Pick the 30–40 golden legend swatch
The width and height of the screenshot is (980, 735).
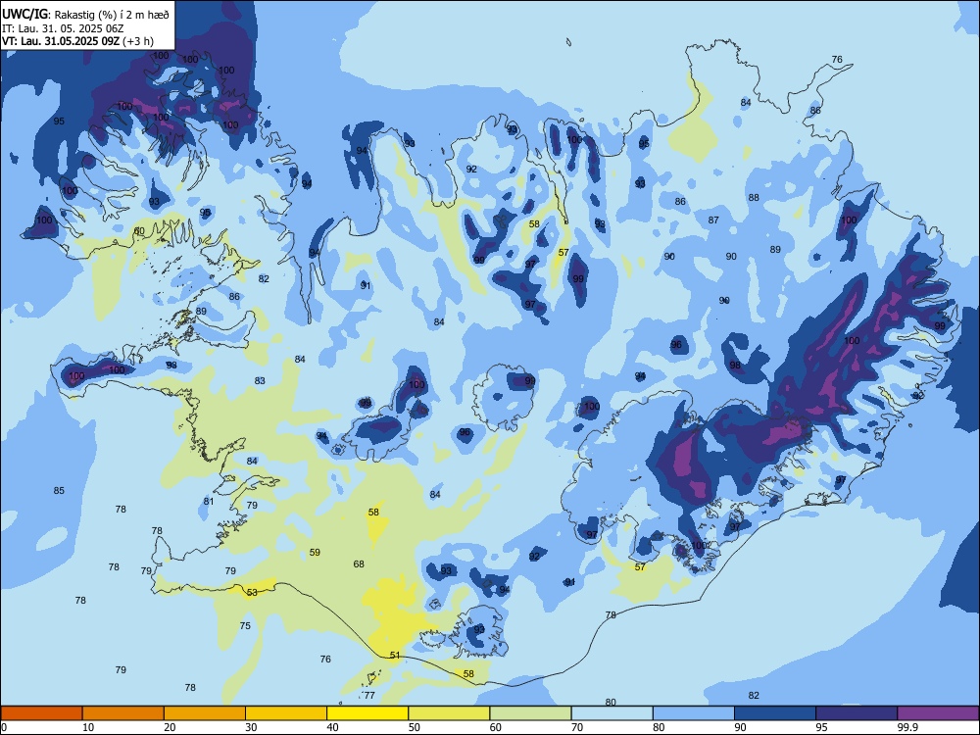[x=285, y=713]
